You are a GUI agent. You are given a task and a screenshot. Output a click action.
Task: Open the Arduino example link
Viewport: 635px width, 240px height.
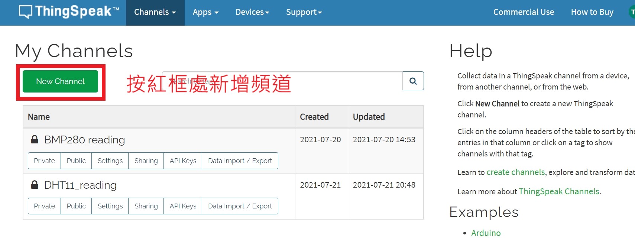pyautogui.click(x=486, y=233)
